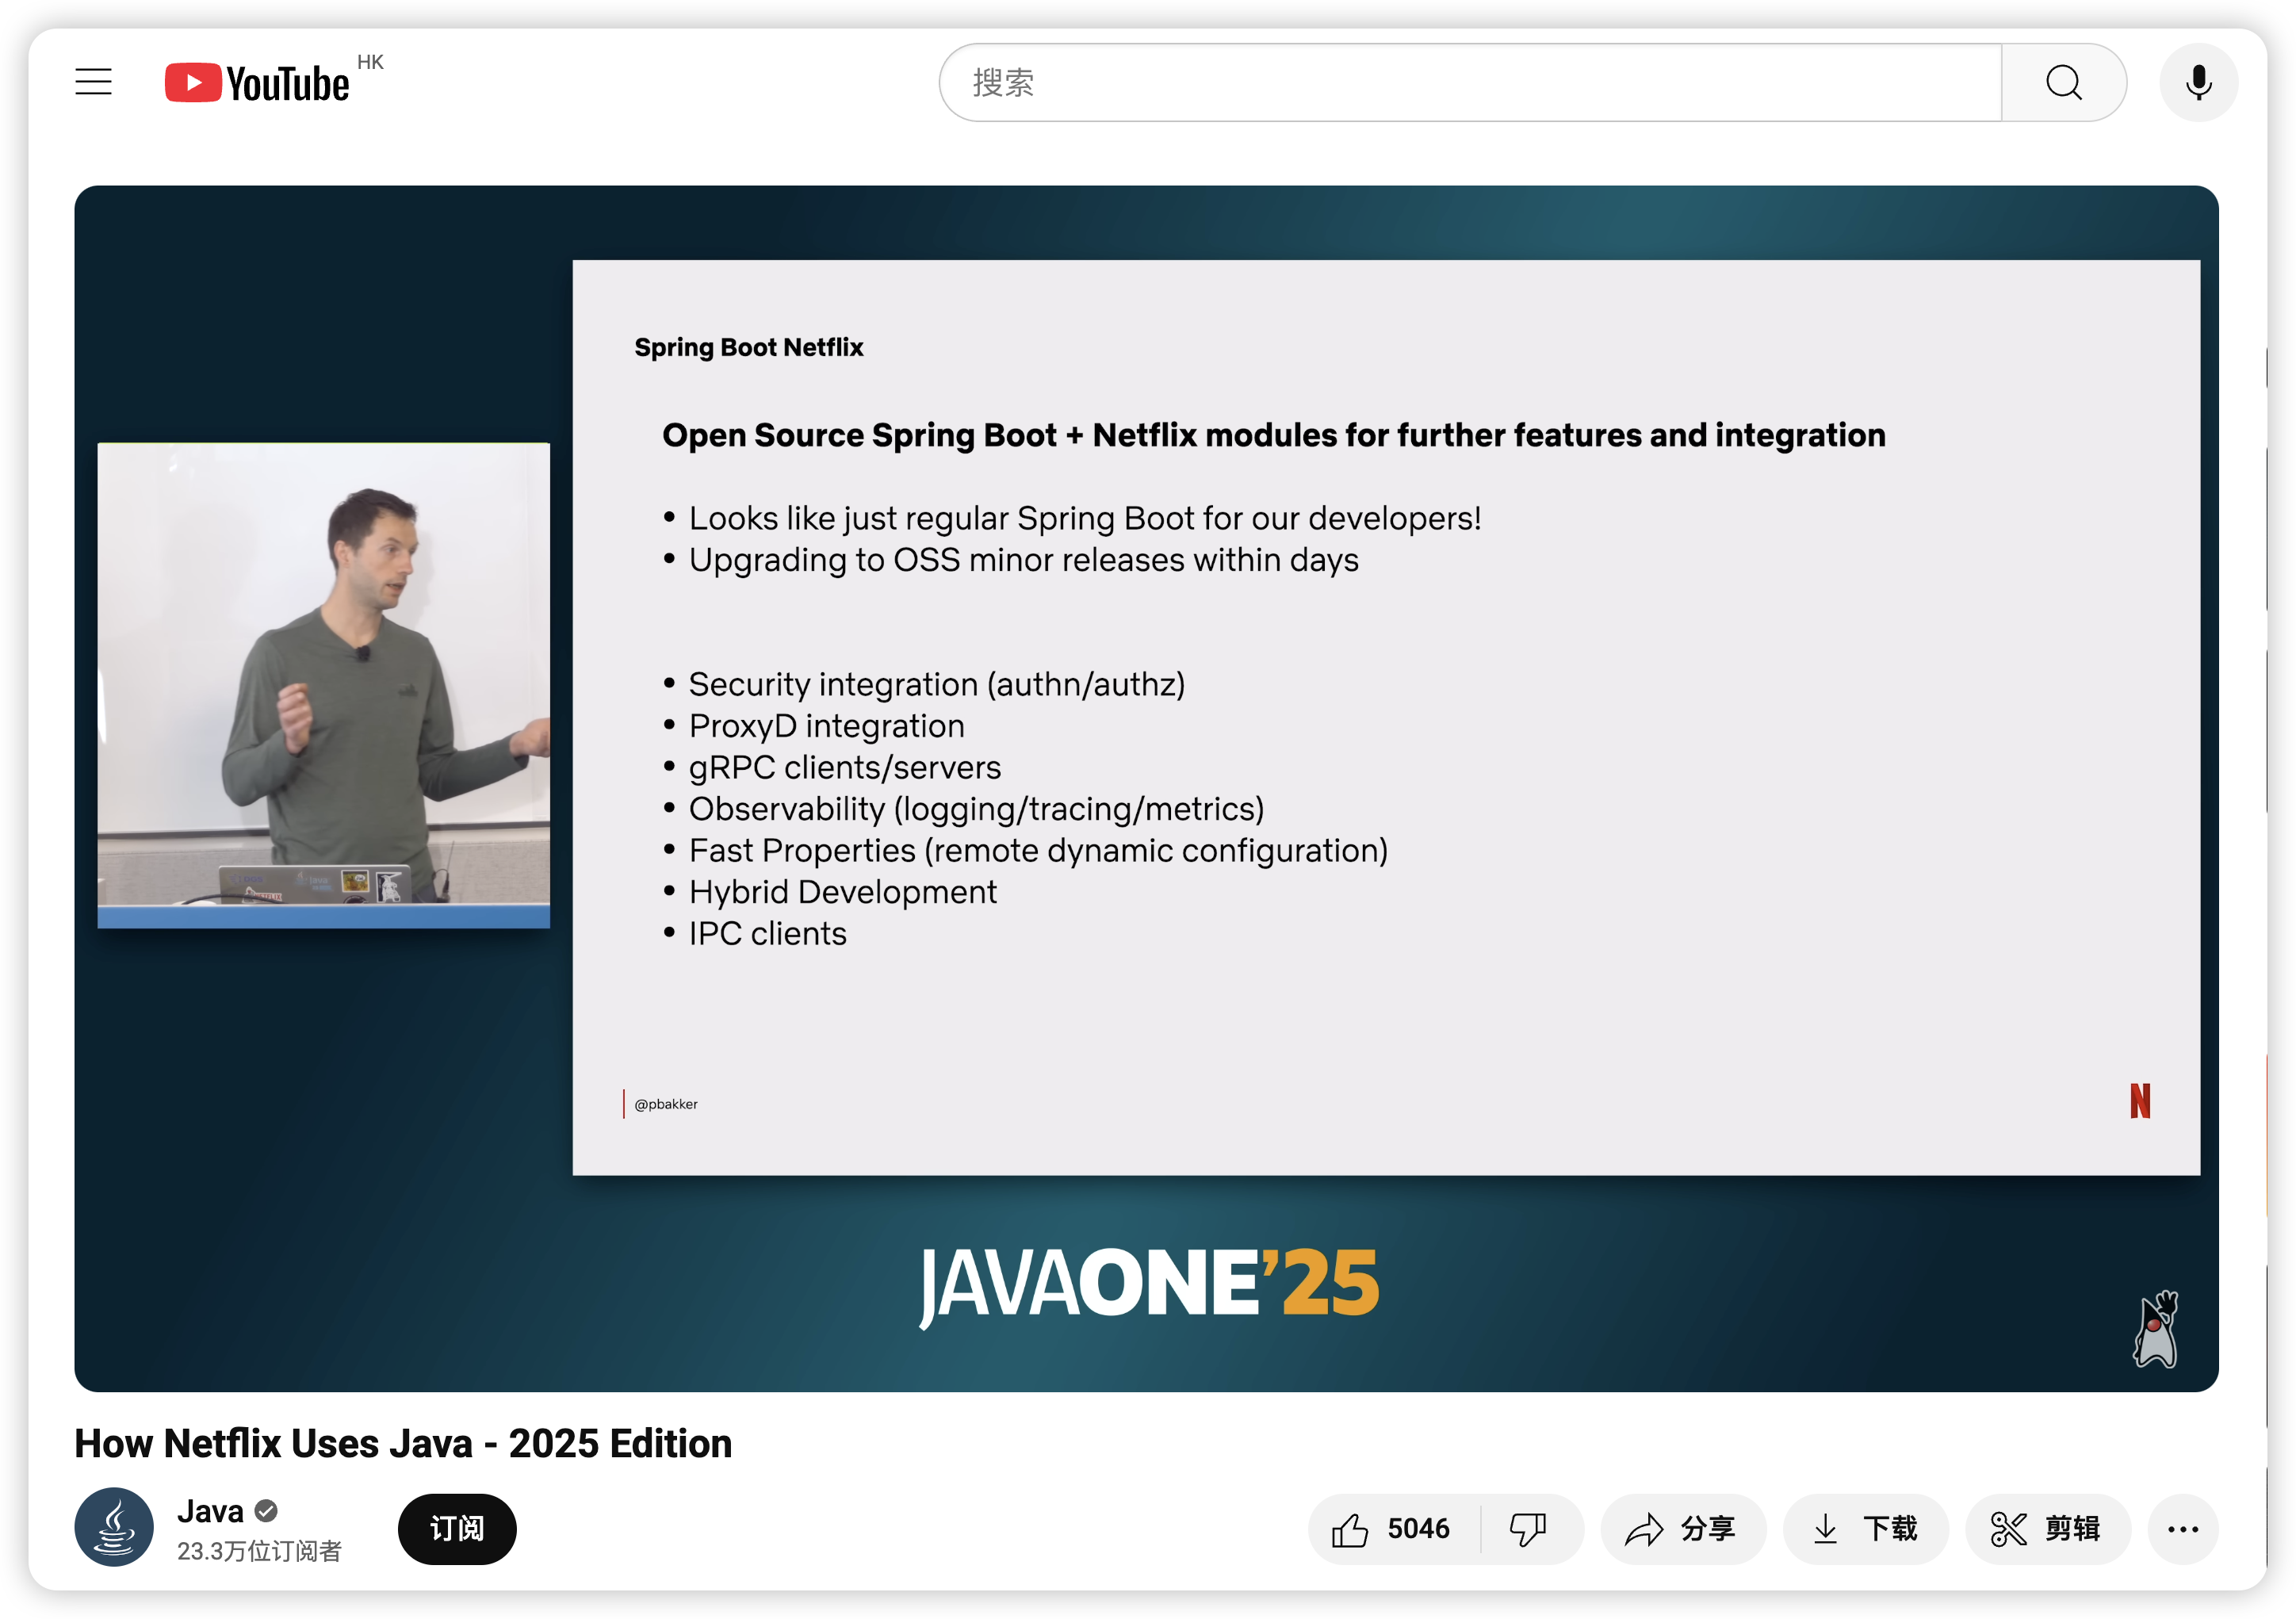Dislike the video via the thumbs-down button

[1527, 1529]
